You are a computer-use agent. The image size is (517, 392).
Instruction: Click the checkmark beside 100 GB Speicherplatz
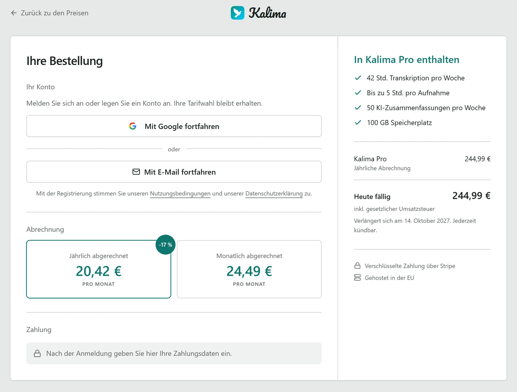click(x=358, y=122)
